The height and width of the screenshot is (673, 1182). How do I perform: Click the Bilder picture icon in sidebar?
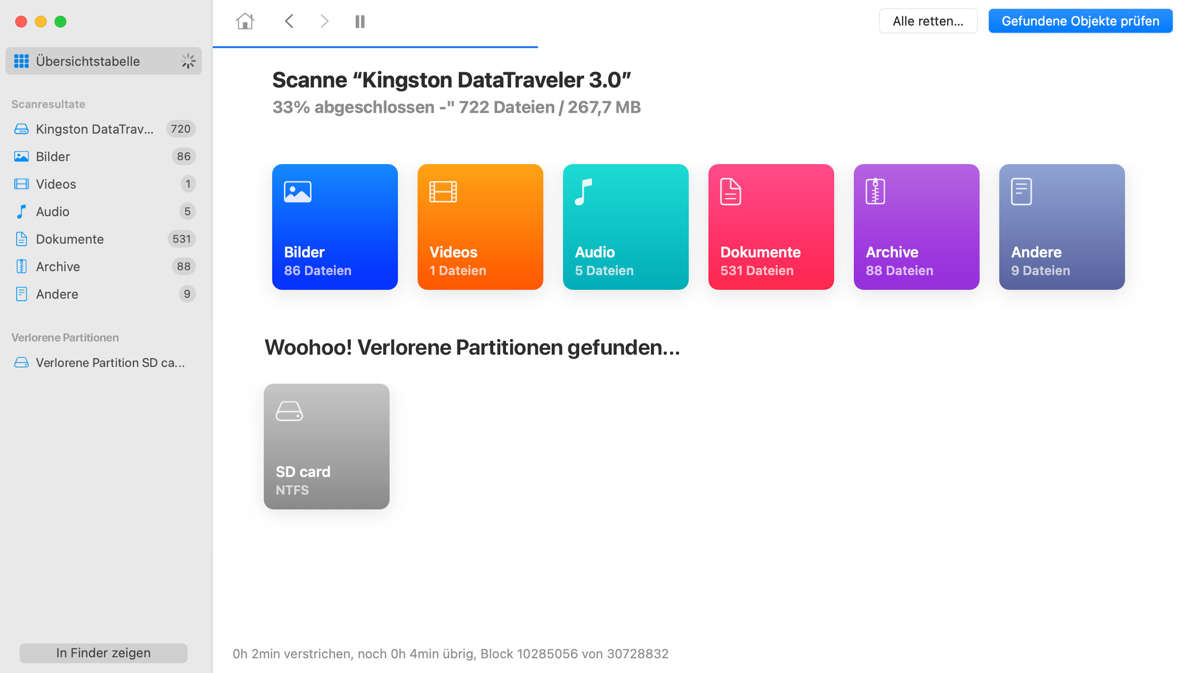[21, 156]
